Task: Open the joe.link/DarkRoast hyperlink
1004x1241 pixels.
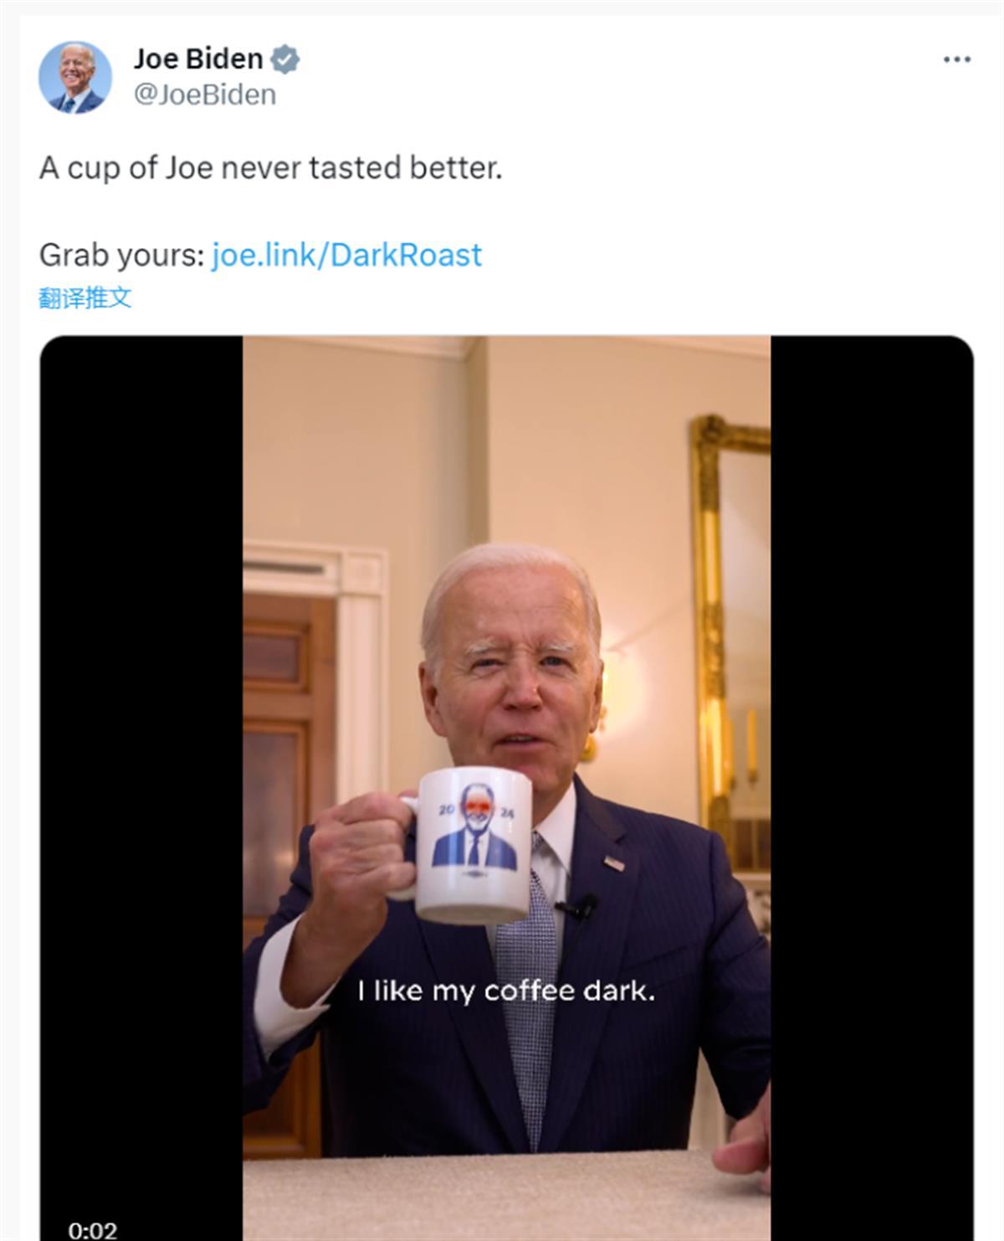Action: pyautogui.click(x=346, y=254)
